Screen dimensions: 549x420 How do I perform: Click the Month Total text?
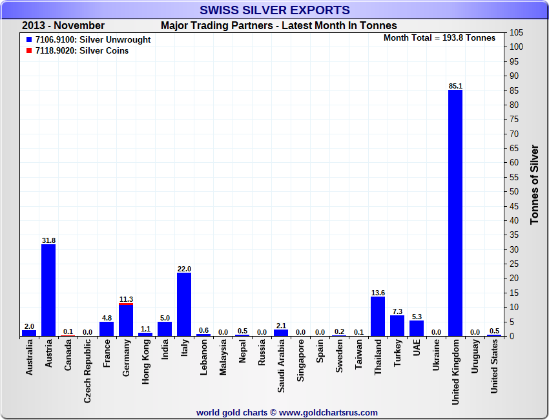tap(439, 38)
